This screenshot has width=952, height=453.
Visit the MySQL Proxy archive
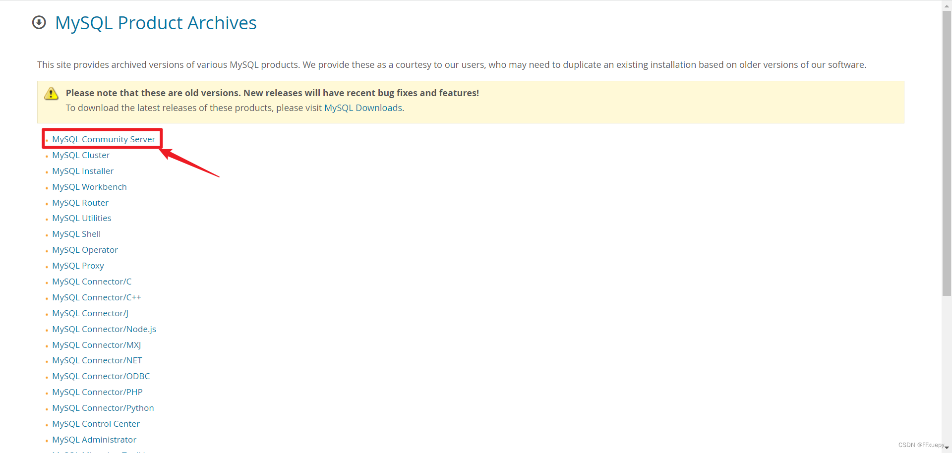pyautogui.click(x=78, y=266)
